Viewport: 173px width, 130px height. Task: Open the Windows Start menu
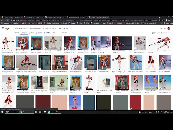(2, 112)
